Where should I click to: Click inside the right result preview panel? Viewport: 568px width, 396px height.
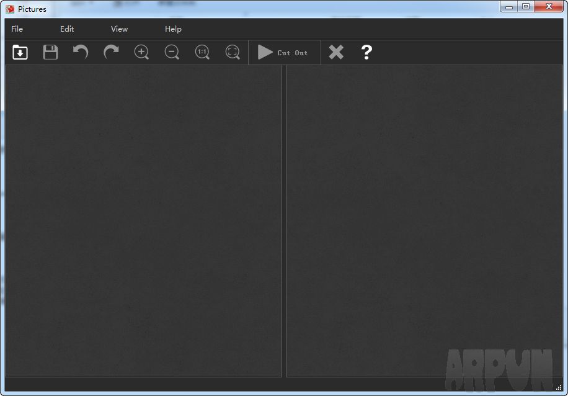tap(424, 220)
